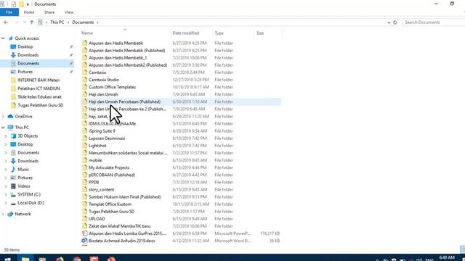
Task: Collapse the This PC node
Action: [3, 128]
